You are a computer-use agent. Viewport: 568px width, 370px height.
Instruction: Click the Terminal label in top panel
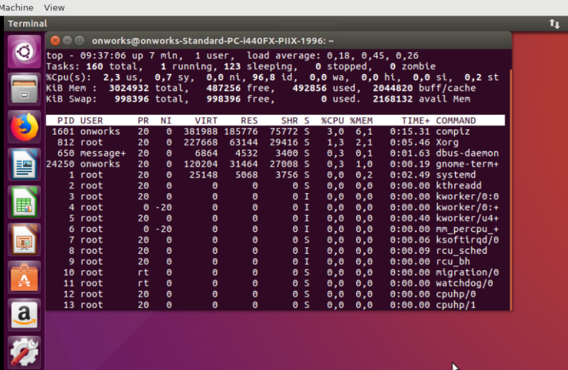(28, 24)
